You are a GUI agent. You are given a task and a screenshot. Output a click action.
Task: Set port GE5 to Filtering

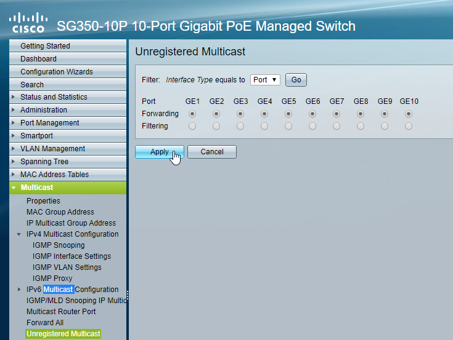coord(288,126)
